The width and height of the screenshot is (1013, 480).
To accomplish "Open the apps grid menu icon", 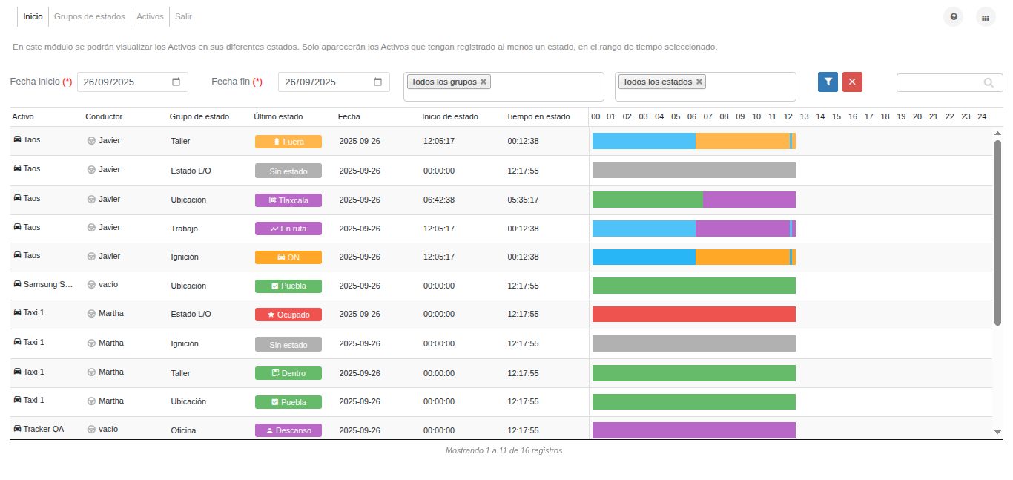I will pos(986,16).
